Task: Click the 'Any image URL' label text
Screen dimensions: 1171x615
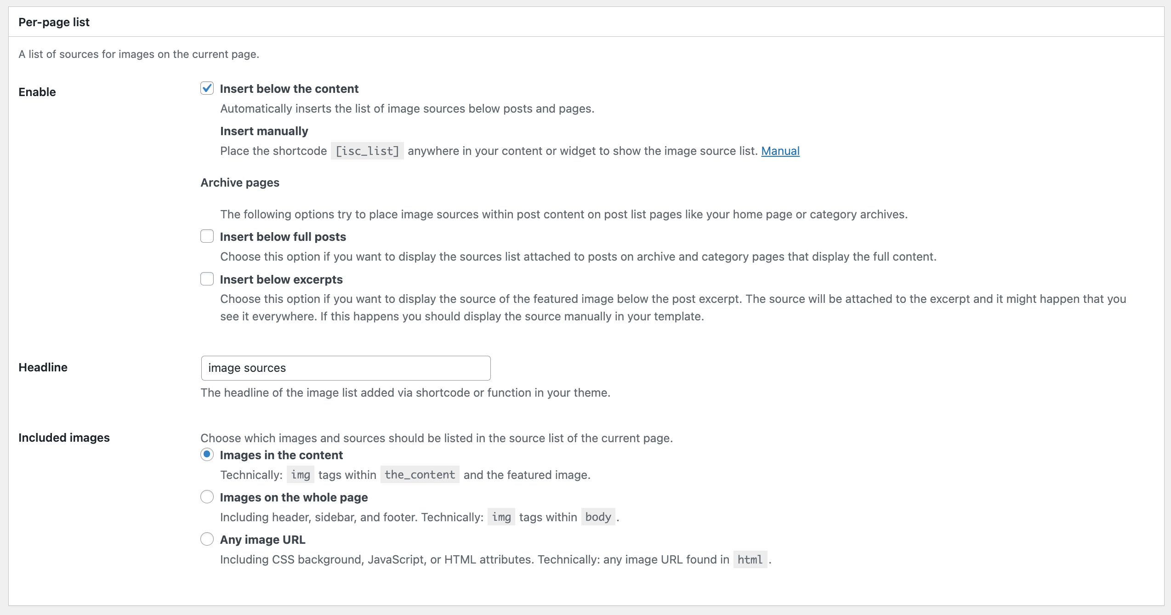Action: point(262,540)
